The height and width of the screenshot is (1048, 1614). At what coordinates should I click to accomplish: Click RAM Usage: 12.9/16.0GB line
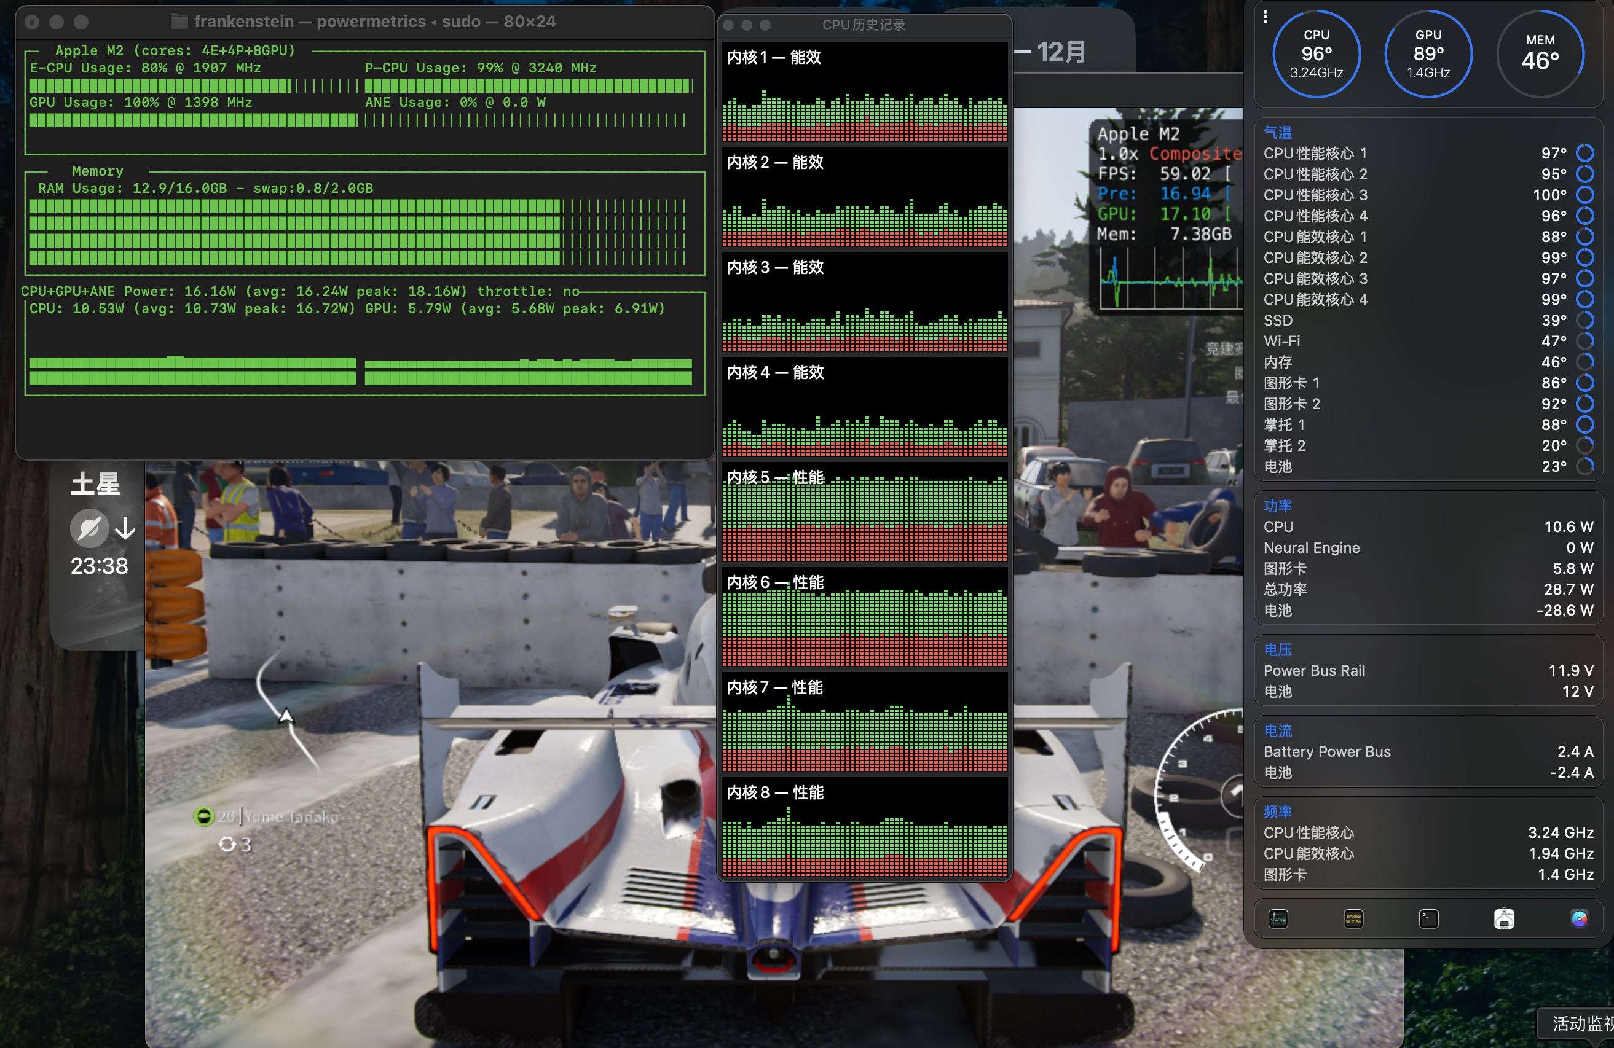coord(205,188)
